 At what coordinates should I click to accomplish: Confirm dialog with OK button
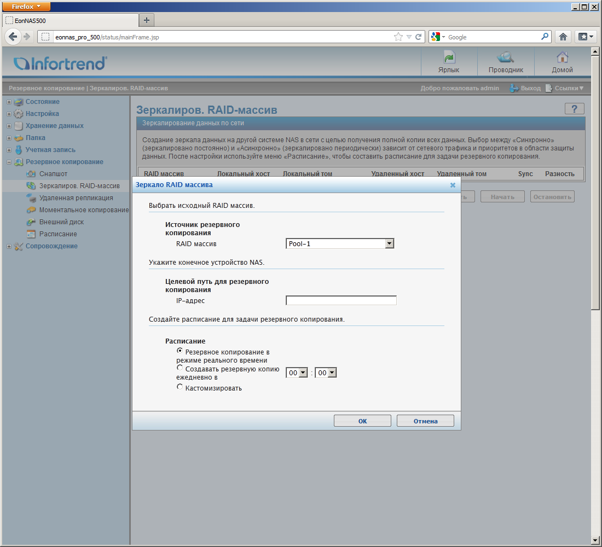point(362,421)
